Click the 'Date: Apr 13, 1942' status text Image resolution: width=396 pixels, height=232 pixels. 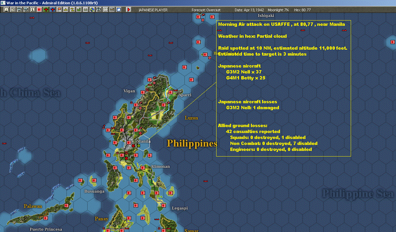[249, 10]
